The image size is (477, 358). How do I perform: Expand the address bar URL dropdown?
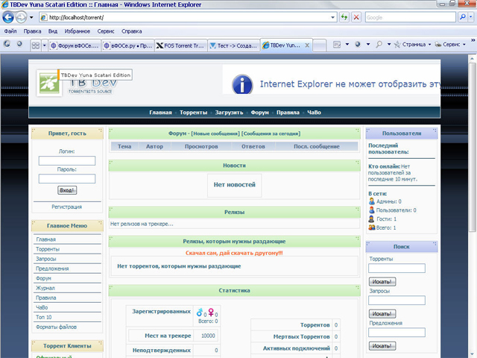(332, 17)
